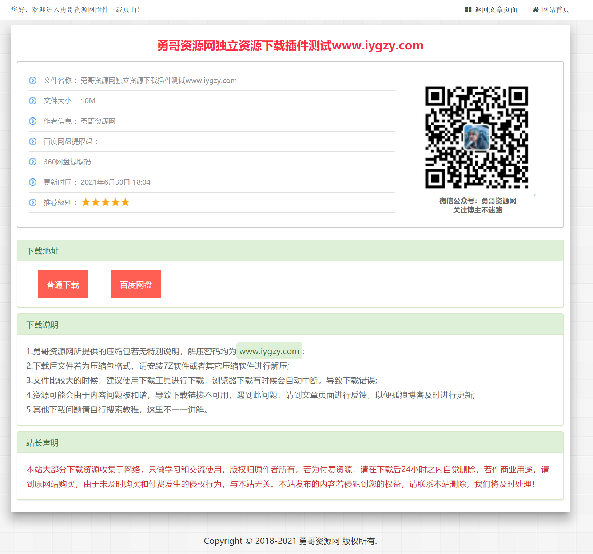The width and height of the screenshot is (593, 554).
Task: Click the 站长声明 section header
Action: point(290,443)
